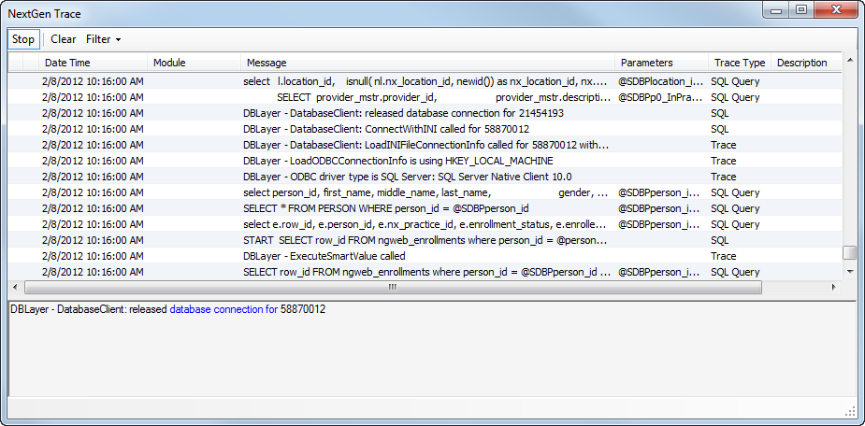Select the row starting 'select l.location_id'
865x426 pixels.
tap(425, 81)
